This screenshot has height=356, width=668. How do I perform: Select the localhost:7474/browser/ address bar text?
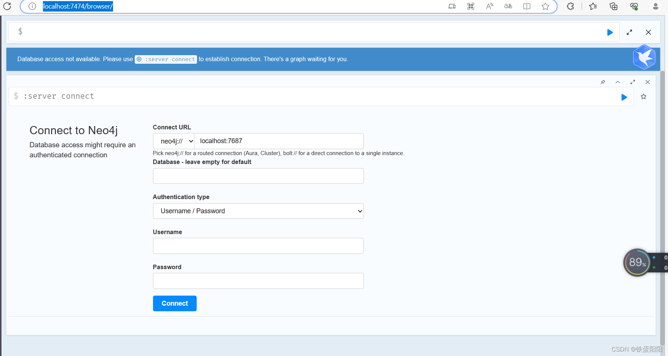click(x=78, y=6)
